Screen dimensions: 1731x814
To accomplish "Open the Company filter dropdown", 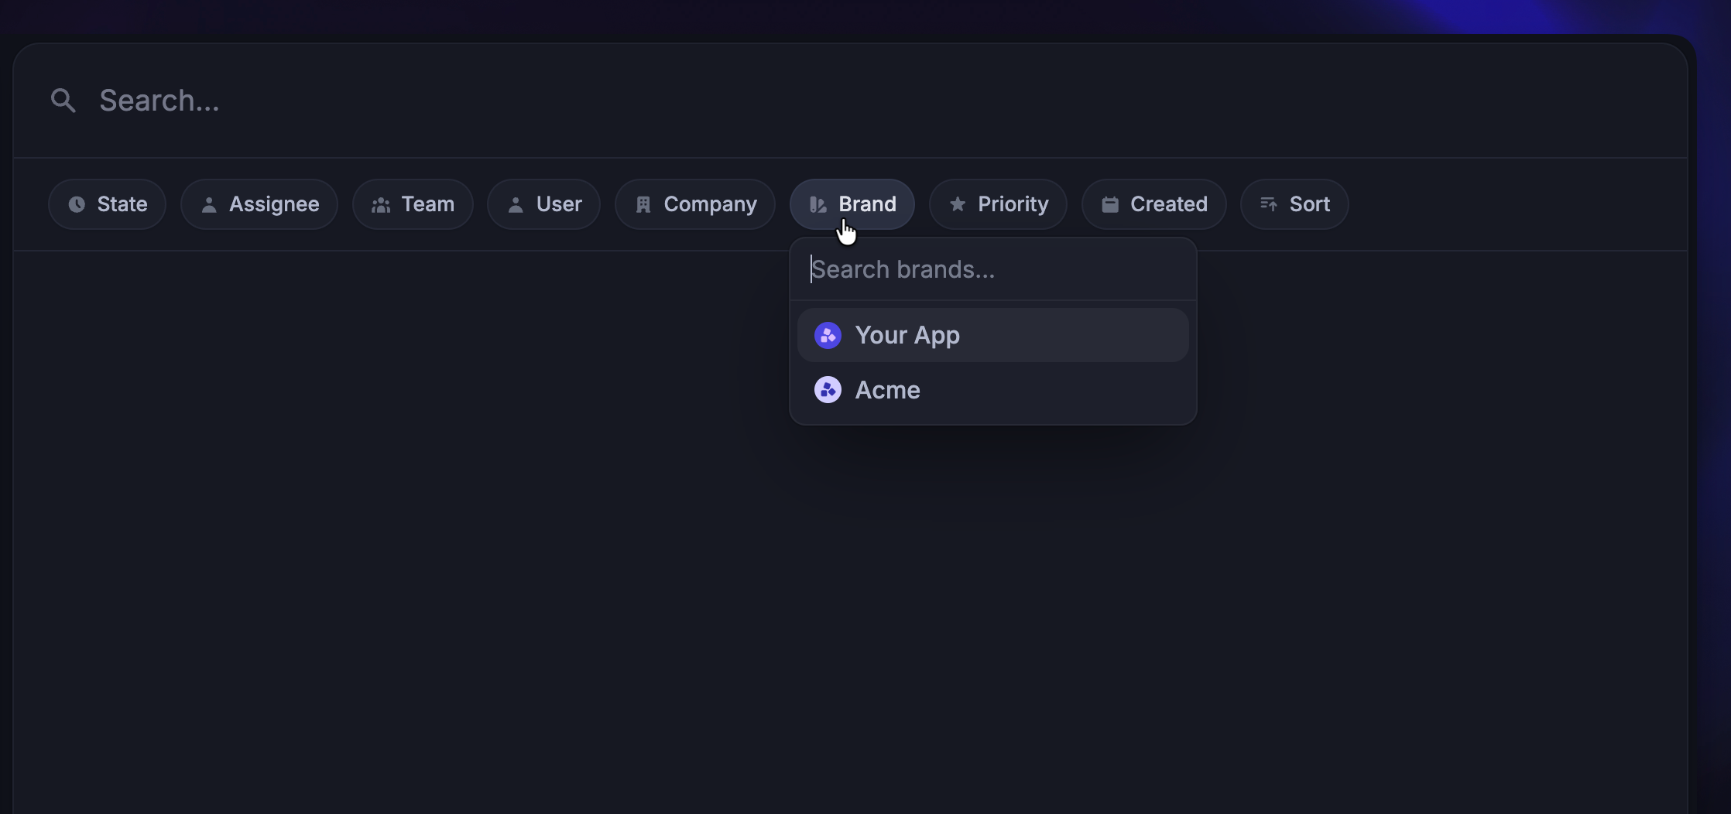I will coord(694,203).
